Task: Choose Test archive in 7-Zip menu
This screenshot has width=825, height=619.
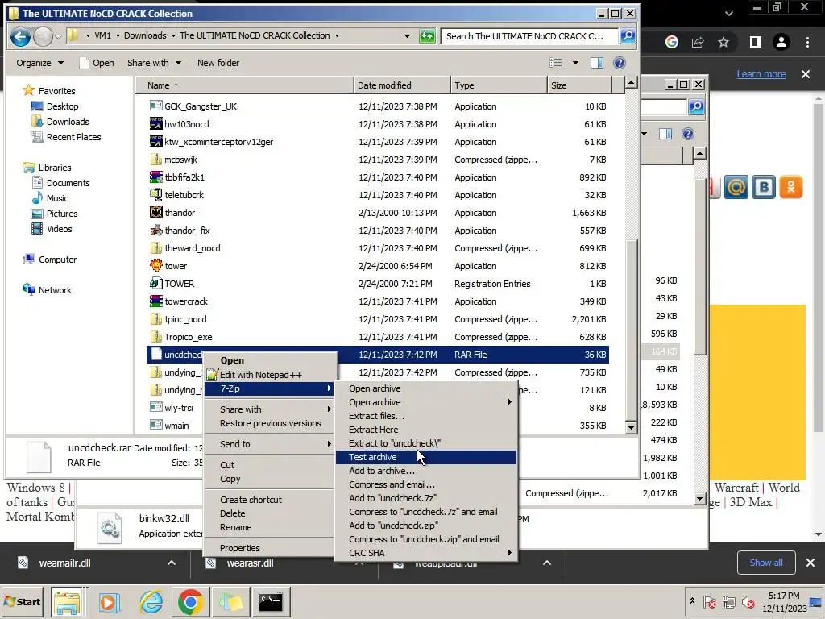Action: (426, 457)
